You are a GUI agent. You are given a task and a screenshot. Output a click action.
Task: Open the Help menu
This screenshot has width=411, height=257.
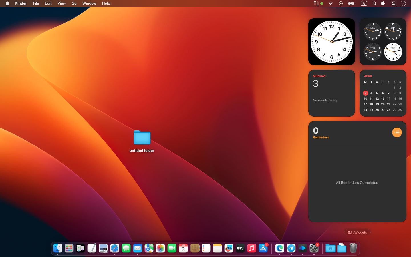pos(106,3)
